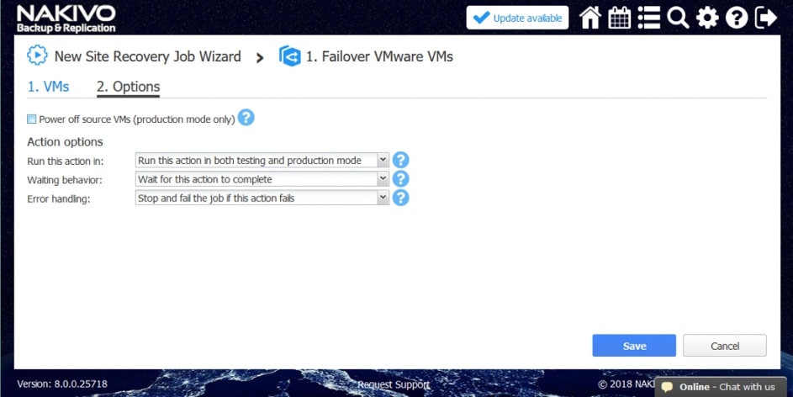Switch to the 1. VMs tab
The image size is (793, 397).
coord(48,87)
